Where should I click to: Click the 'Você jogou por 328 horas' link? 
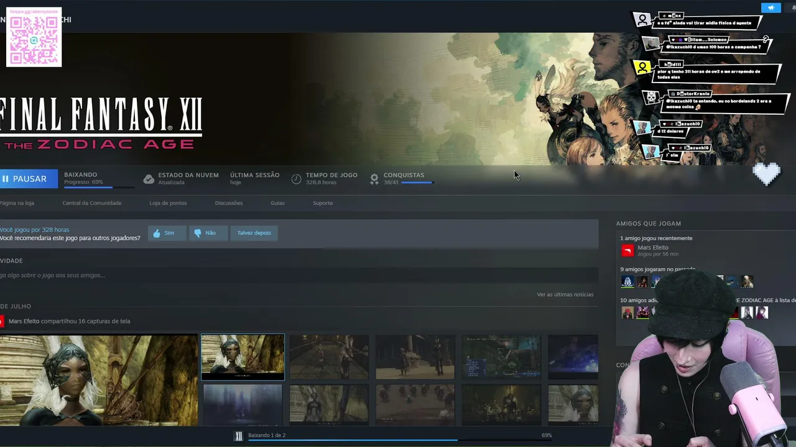coord(34,230)
